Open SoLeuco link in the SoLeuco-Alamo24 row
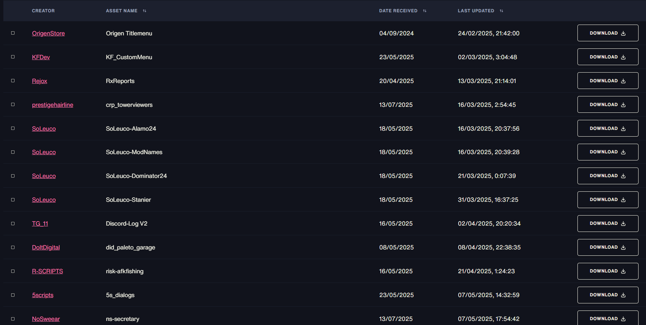The width and height of the screenshot is (646, 325). (x=44, y=129)
